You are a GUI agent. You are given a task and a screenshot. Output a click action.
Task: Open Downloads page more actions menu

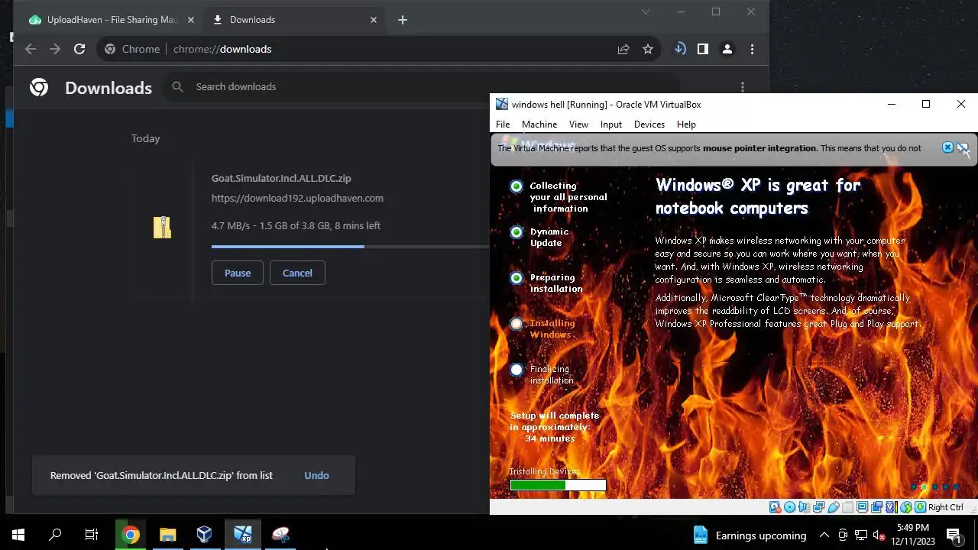pos(742,87)
